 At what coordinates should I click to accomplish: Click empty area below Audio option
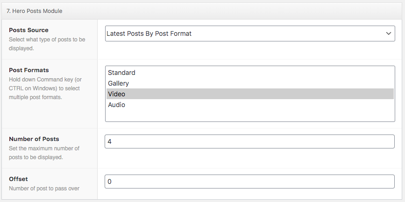coord(250,115)
